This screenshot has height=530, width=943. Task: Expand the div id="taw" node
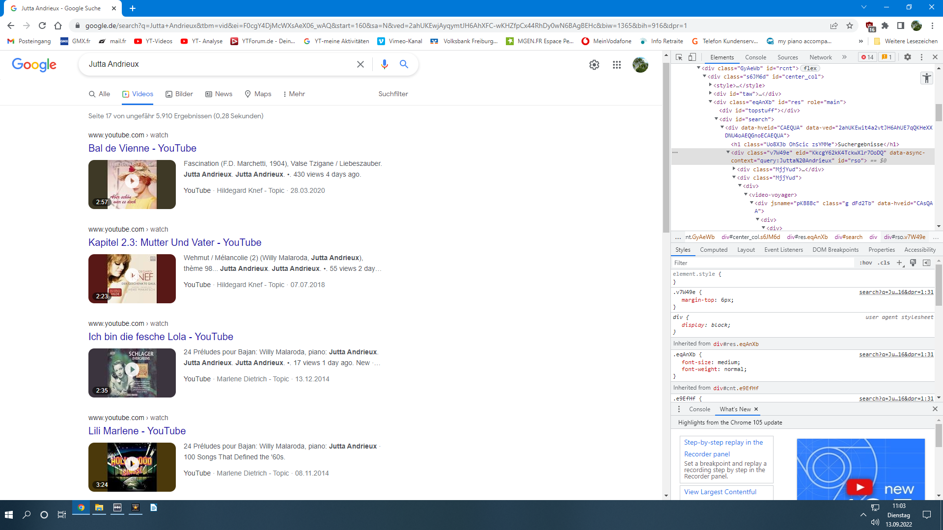[710, 93]
